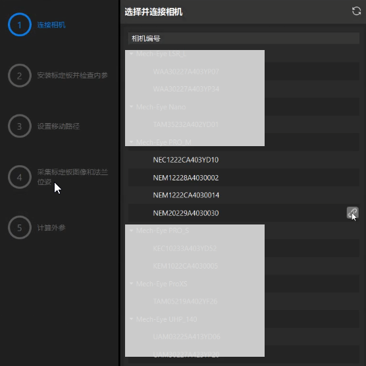Collapse the Mech-Eye UHP_140 group

pyautogui.click(x=132, y=319)
